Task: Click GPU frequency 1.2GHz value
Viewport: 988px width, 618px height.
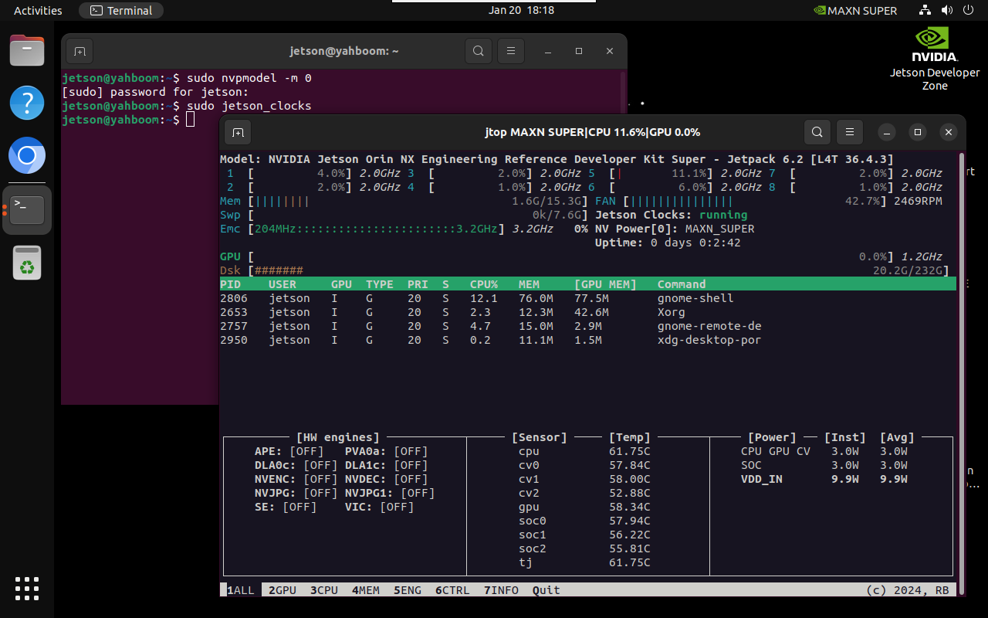Action: point(921,256)
